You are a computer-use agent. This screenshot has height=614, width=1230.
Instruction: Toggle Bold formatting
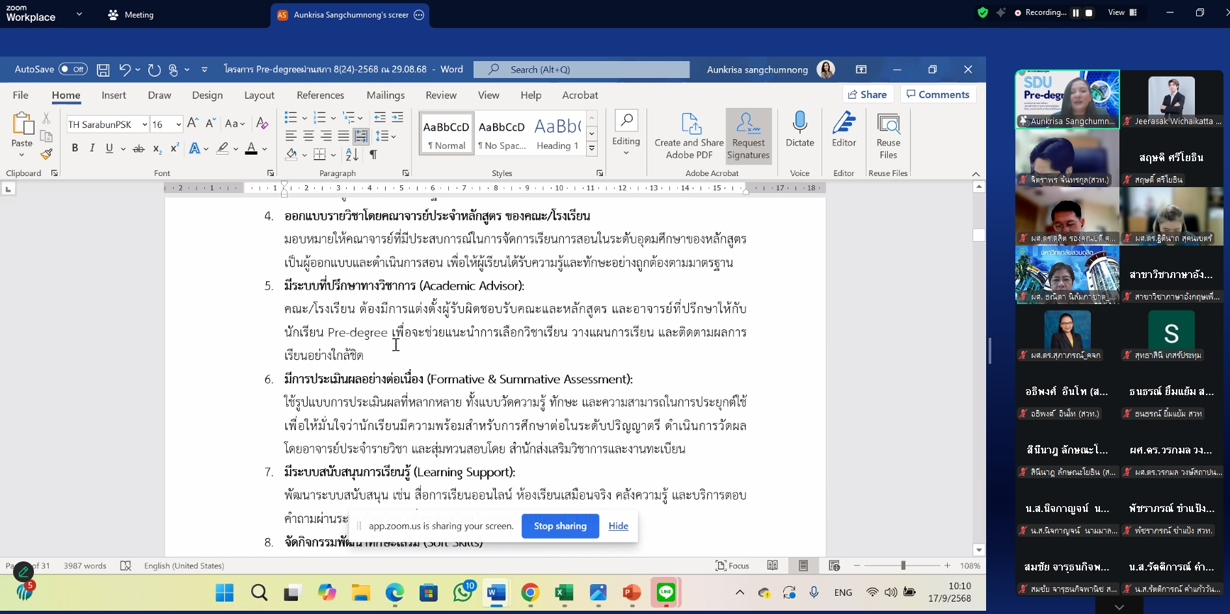(x=75, y=148)
